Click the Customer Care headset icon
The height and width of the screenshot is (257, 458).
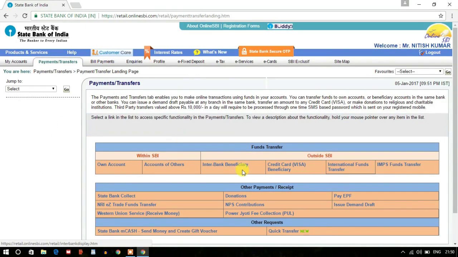95,52
